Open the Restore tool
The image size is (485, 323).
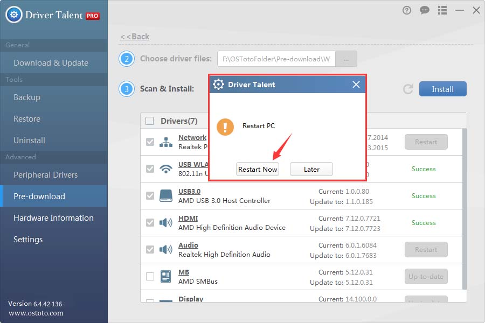54,118
